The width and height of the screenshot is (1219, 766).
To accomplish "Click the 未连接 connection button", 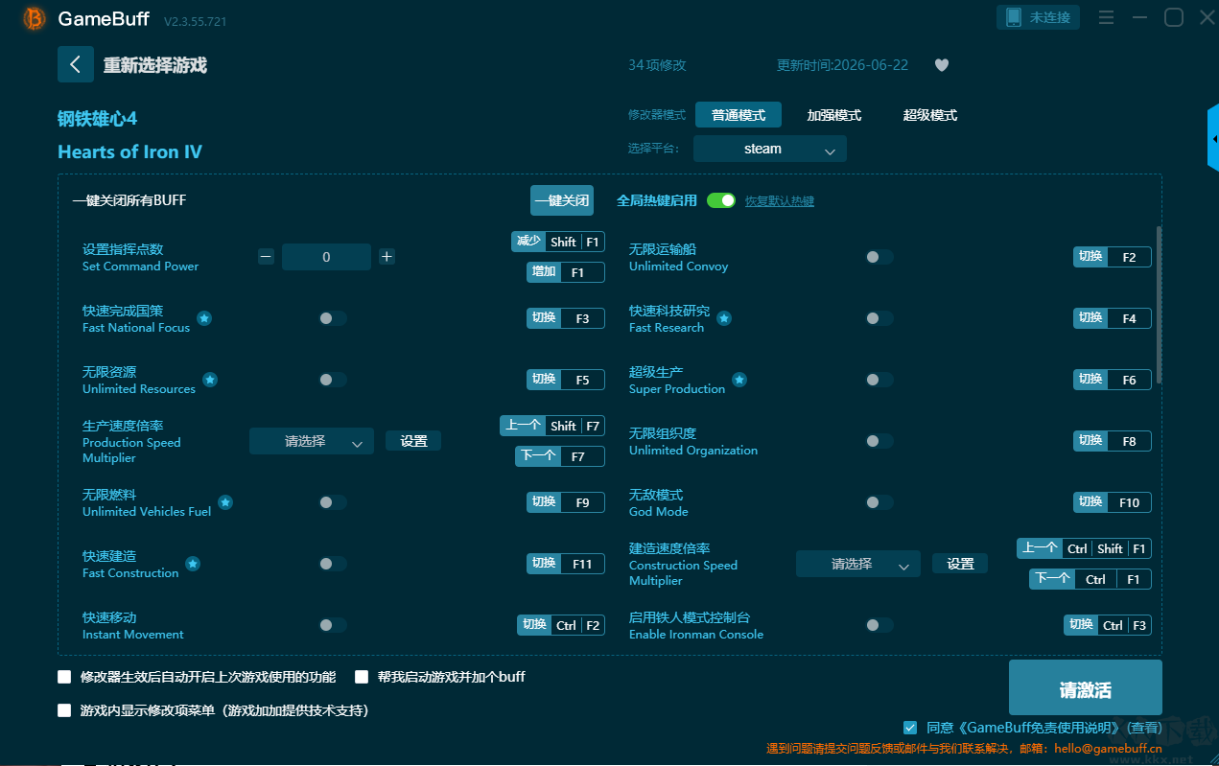I will click(x=1039, y=17).
